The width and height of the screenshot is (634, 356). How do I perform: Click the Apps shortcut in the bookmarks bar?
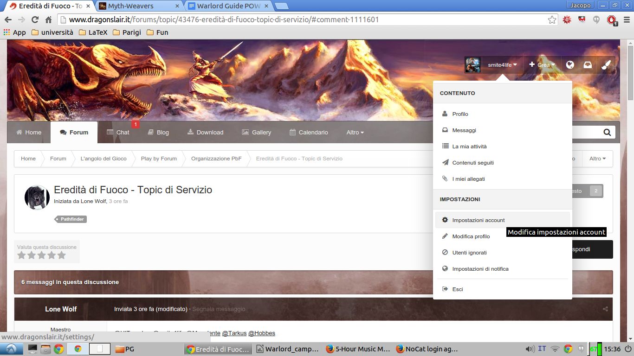14,32
